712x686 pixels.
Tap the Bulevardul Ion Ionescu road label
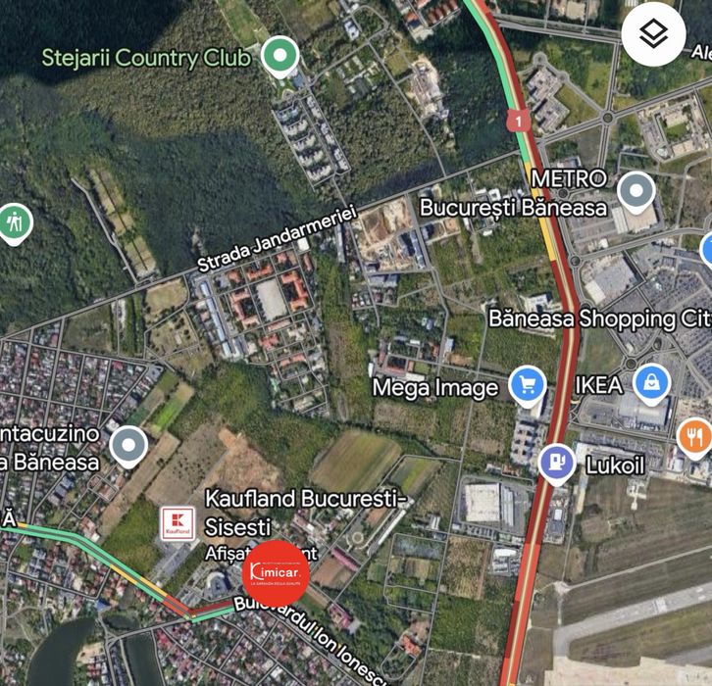point(312,639)
